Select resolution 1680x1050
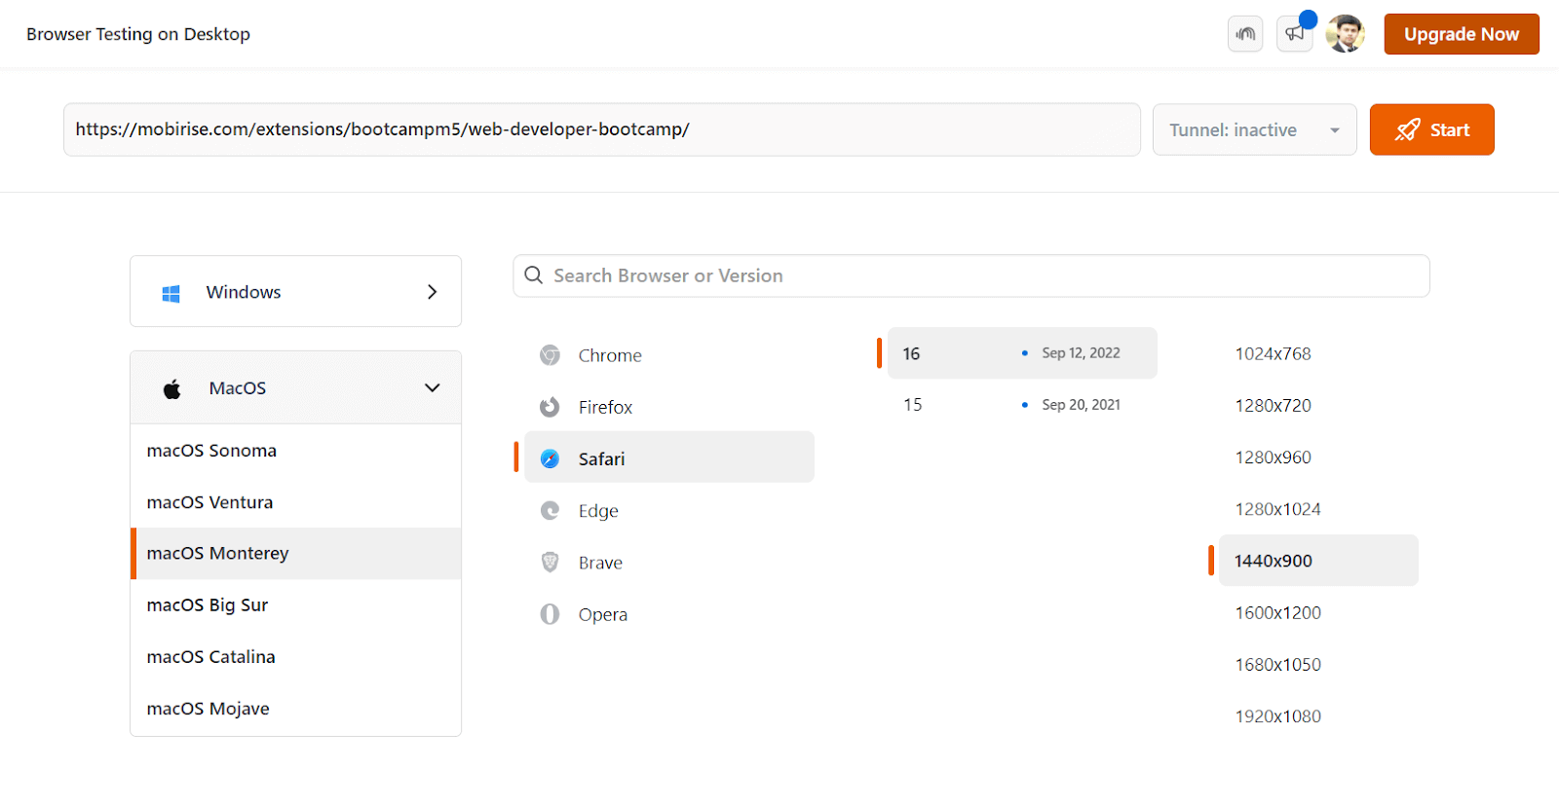1559x805 pixels. coord(1277,665)
